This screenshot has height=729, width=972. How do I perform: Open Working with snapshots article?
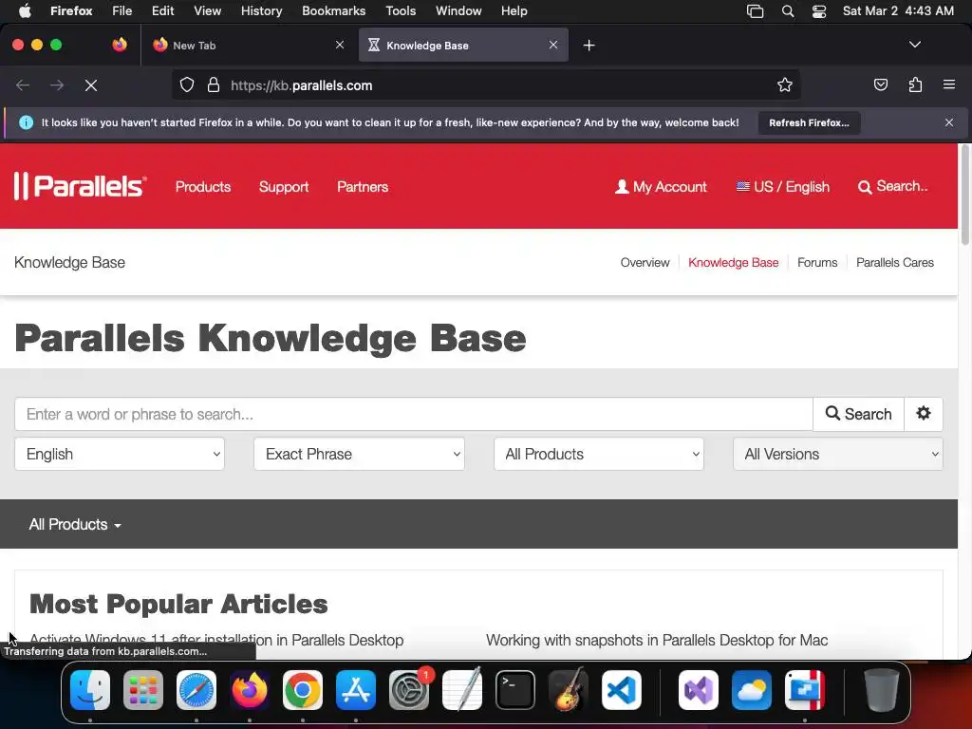click(x=657, y=640)
